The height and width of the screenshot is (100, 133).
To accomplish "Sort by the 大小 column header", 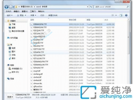I will pyautogui.click(x=106, y=20).
